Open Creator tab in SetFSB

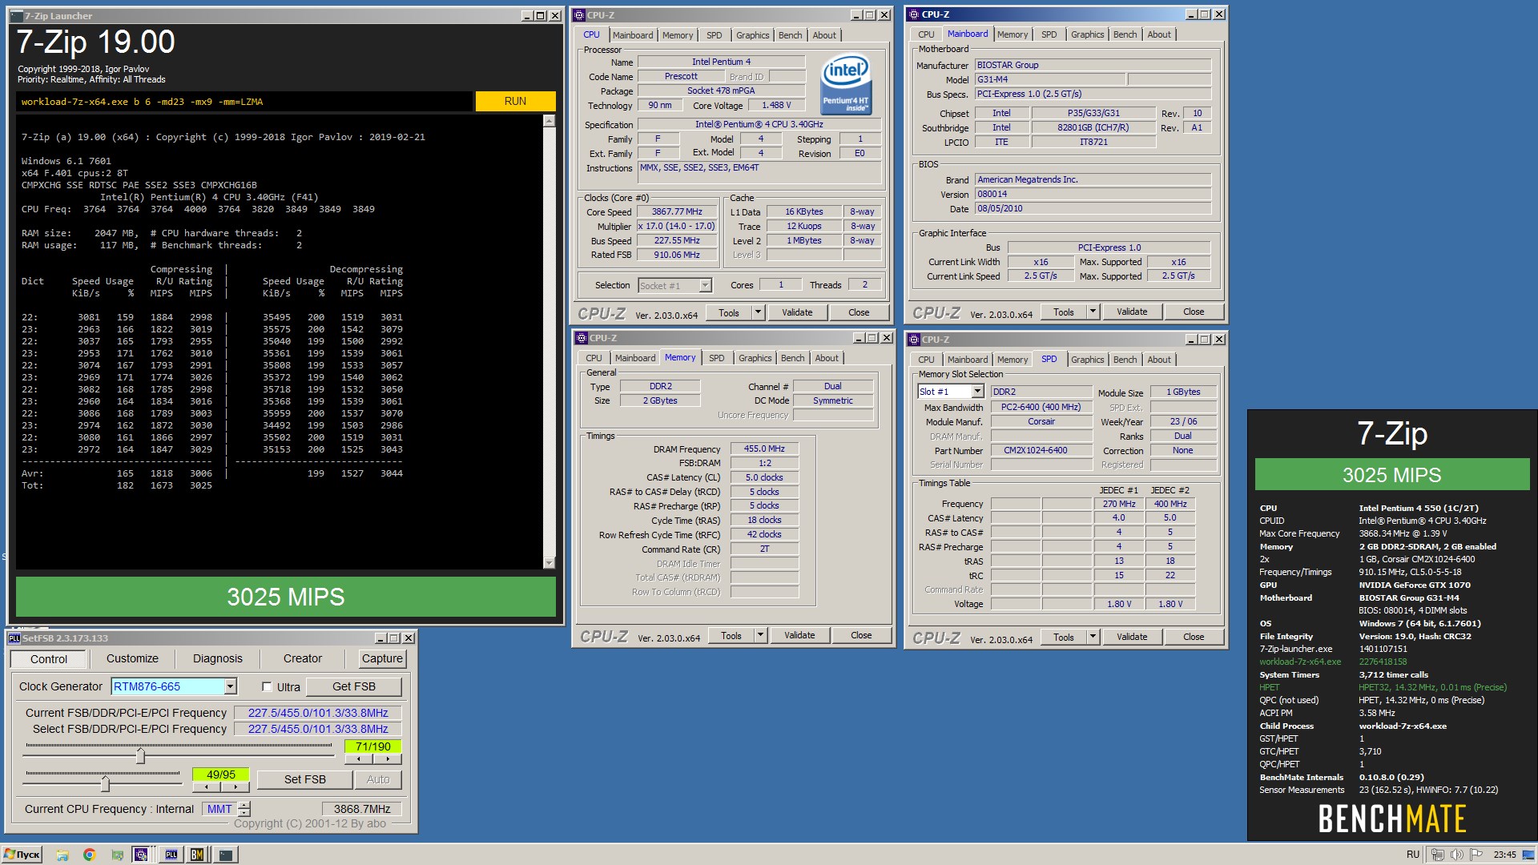302,658
